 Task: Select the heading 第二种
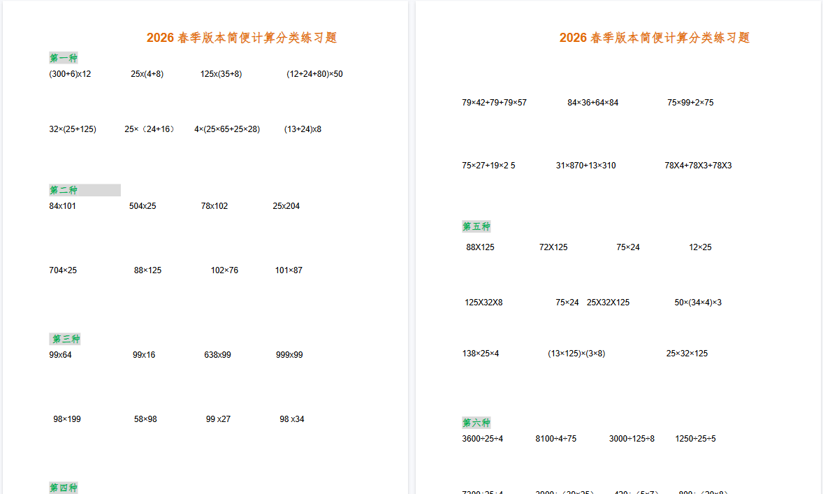click(64, 189)
